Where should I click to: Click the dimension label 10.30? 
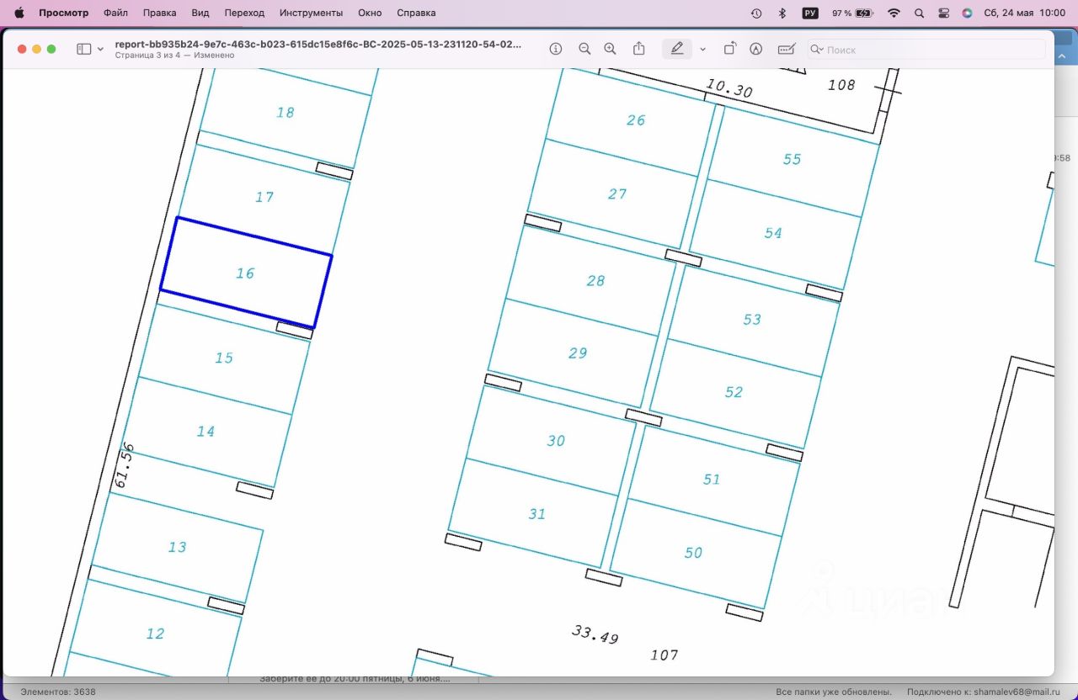coord(729,88)
